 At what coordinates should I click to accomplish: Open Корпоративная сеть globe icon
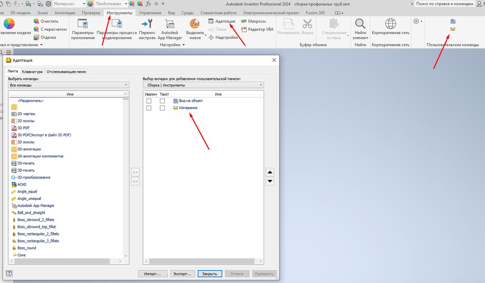click(x=391, y=24)
